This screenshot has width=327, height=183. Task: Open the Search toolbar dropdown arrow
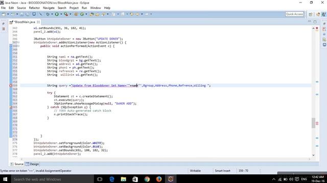coord(108,14)
